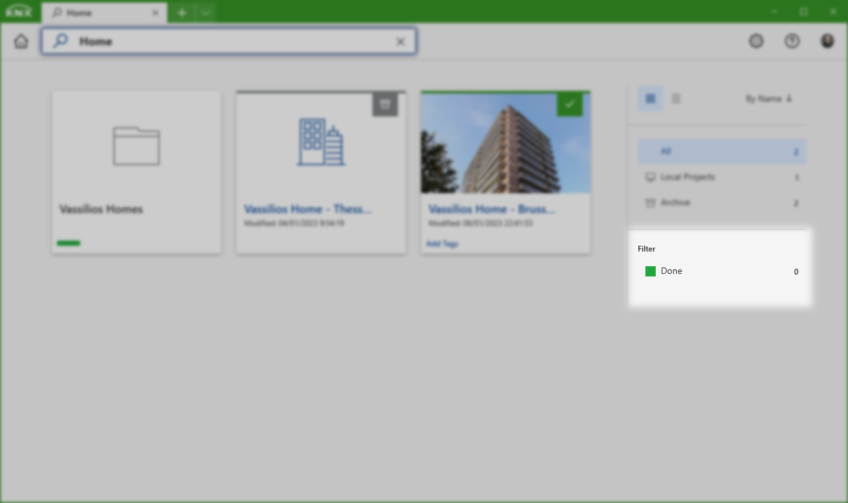Click the green tag on Vassilios Homes
Viewport: 848px width, 503px height.
69,243
